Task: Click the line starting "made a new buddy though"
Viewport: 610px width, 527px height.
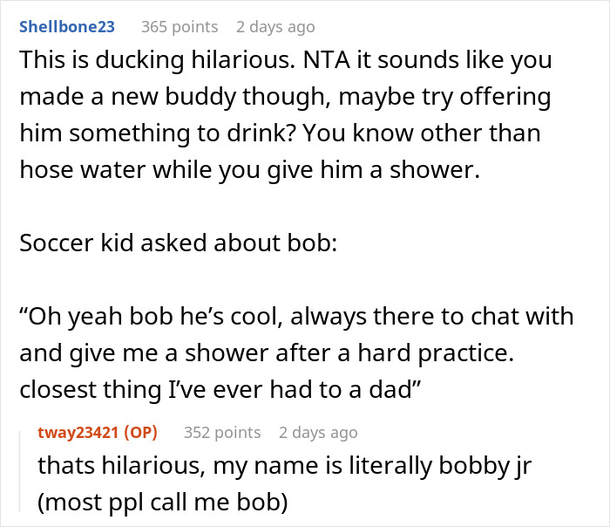Action: (x=285, y=99)
